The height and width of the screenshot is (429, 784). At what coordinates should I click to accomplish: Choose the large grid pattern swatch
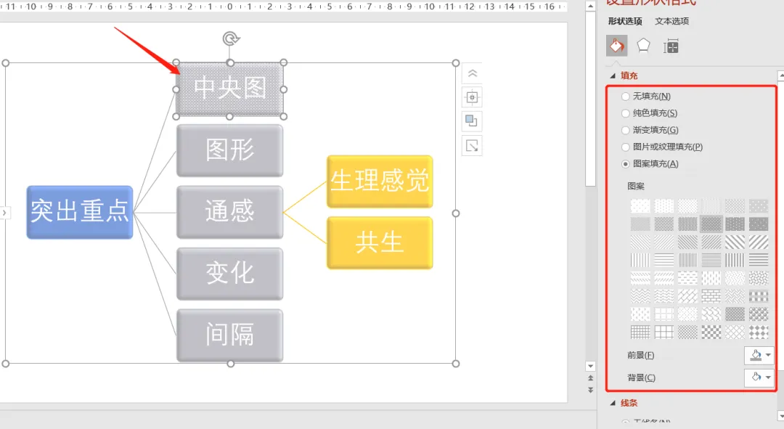[663, 332]
